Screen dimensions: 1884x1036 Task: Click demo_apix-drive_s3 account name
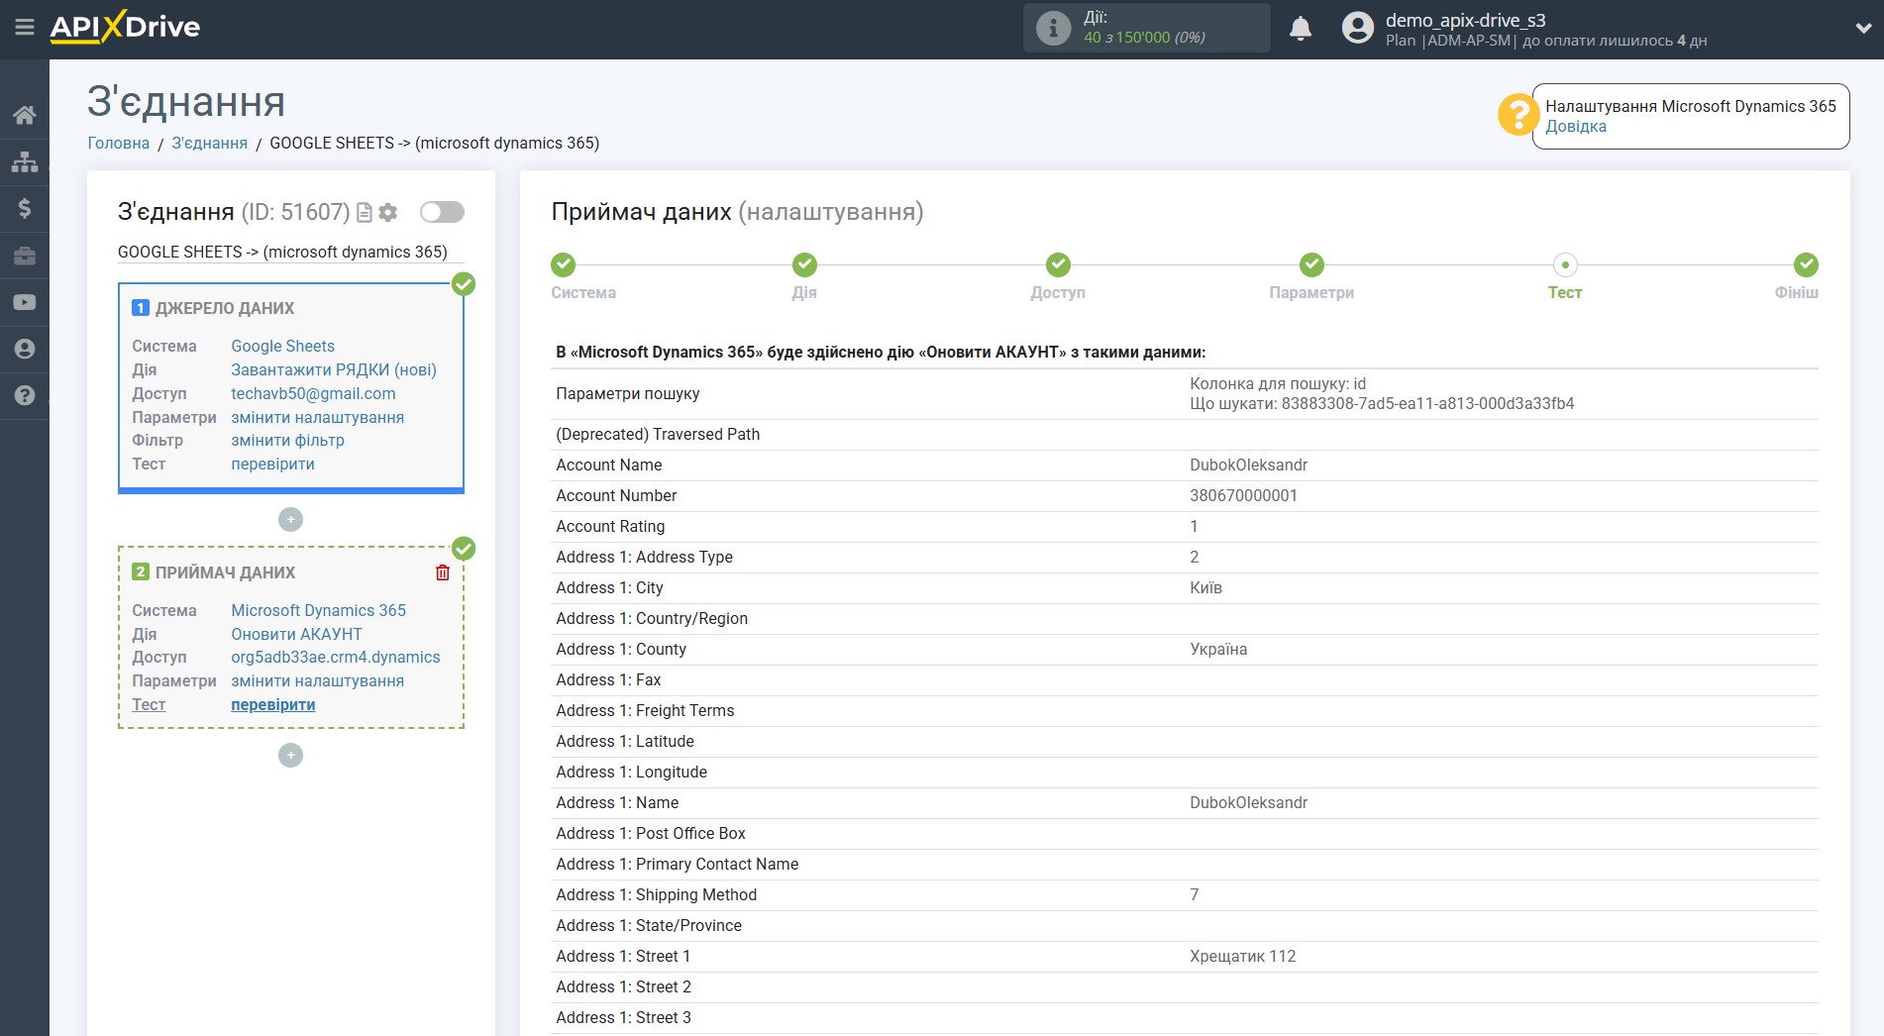click(1465, 20)
